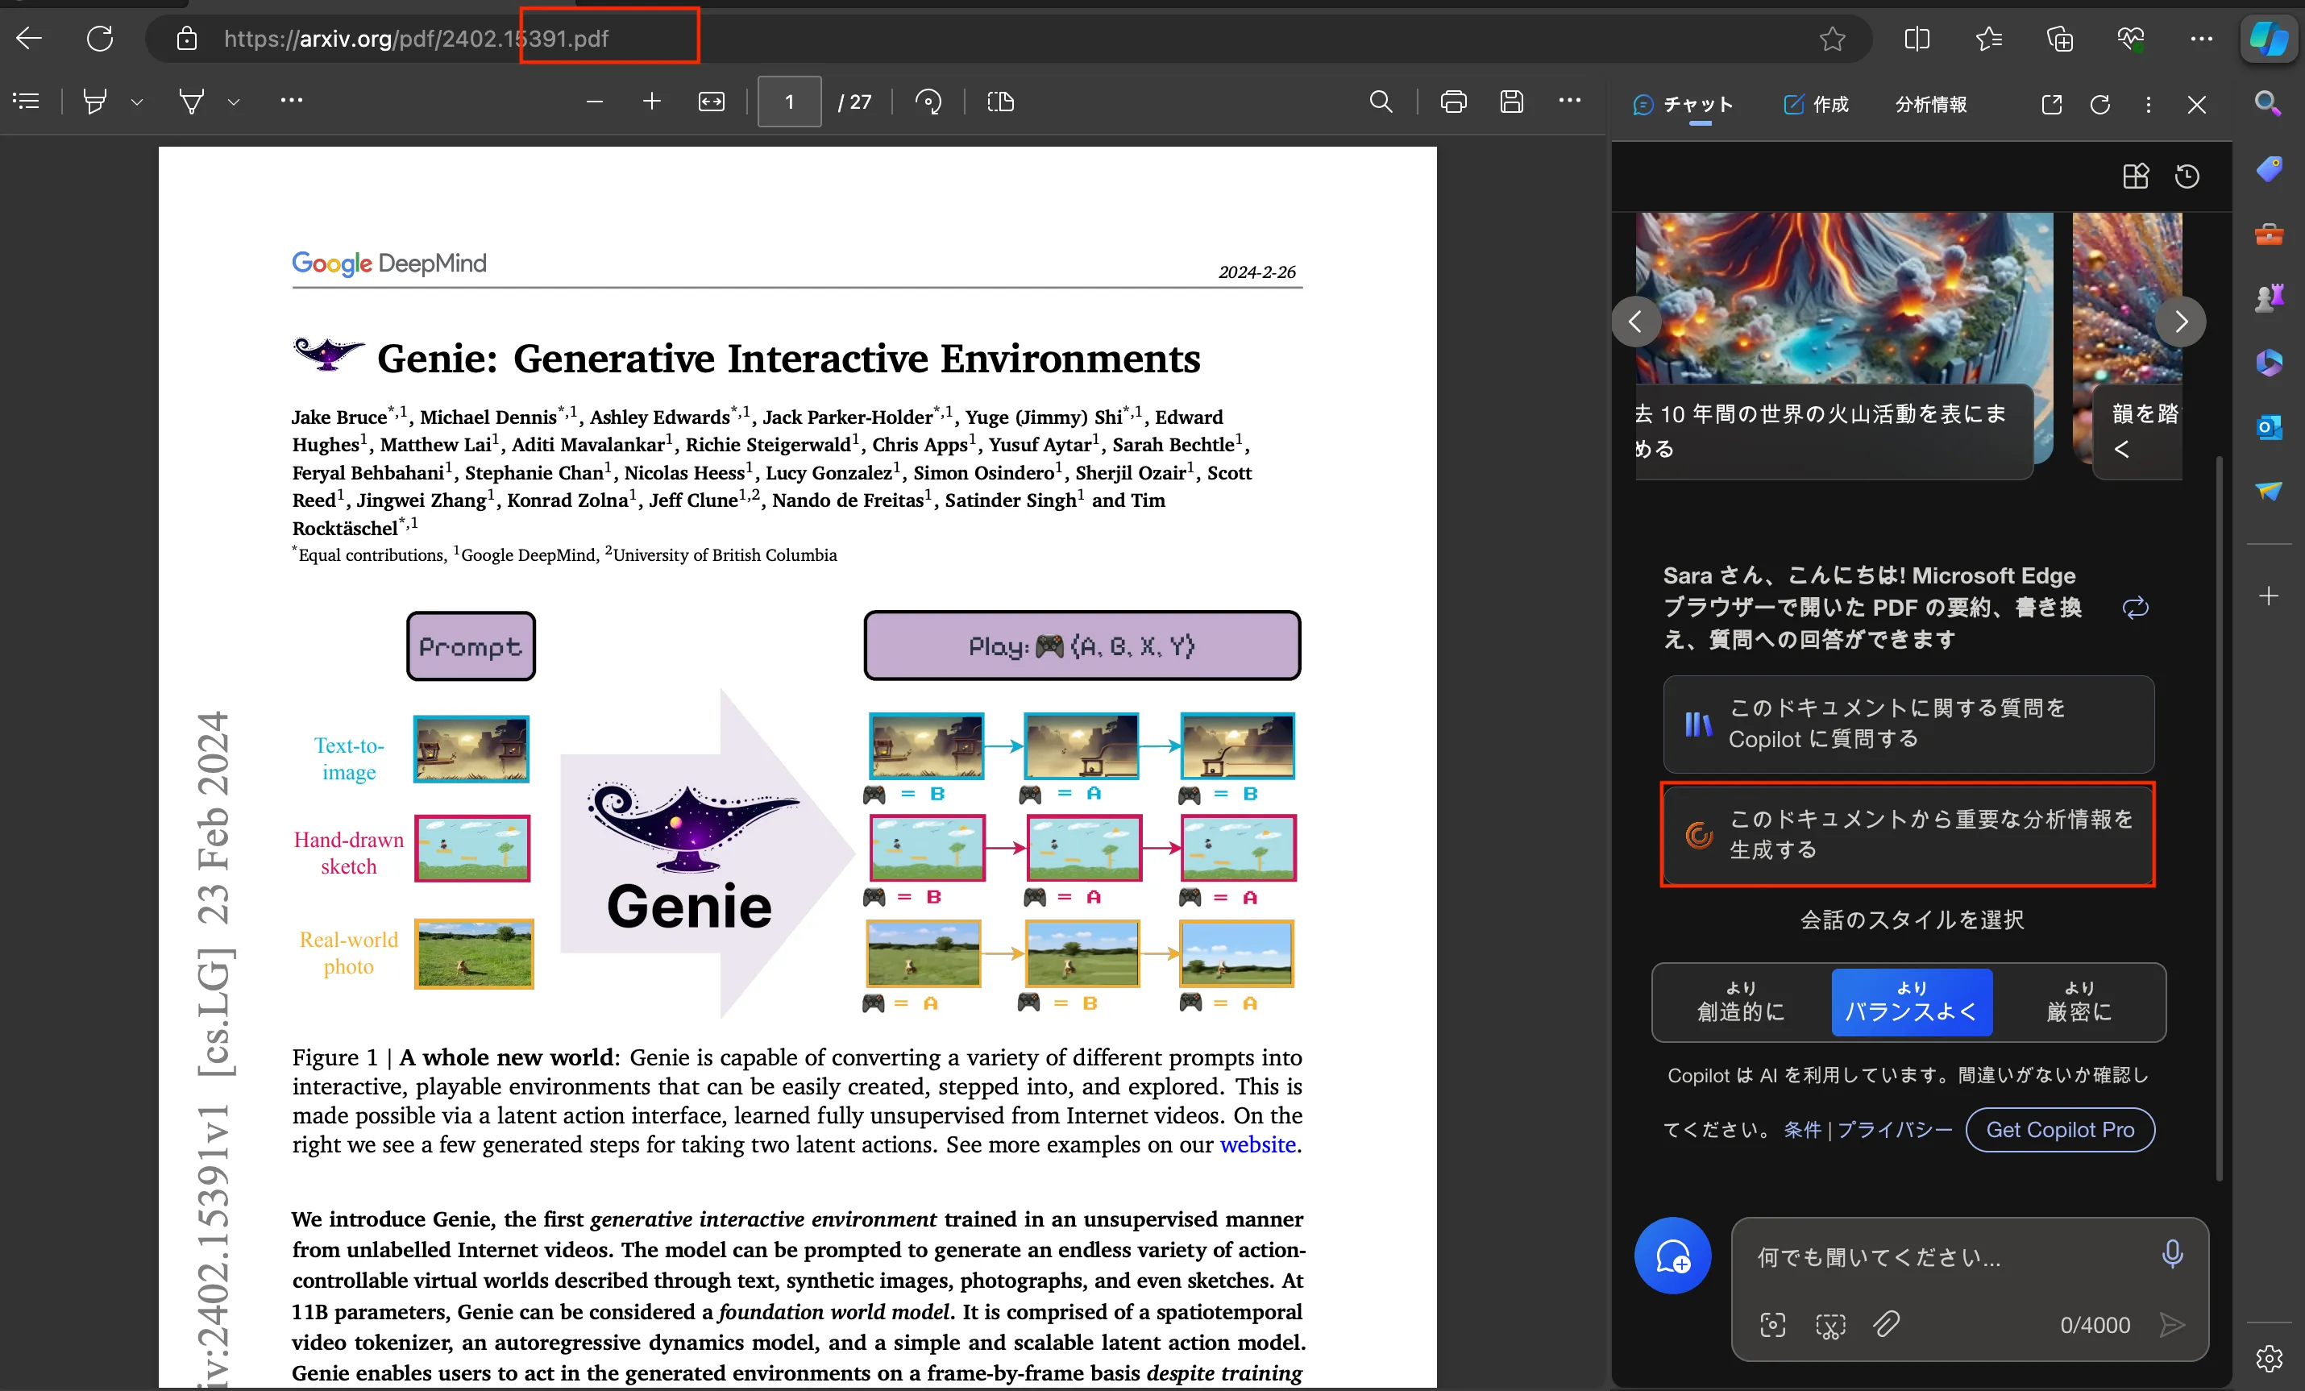Go back with the browser back arrow

coord(29,39)
